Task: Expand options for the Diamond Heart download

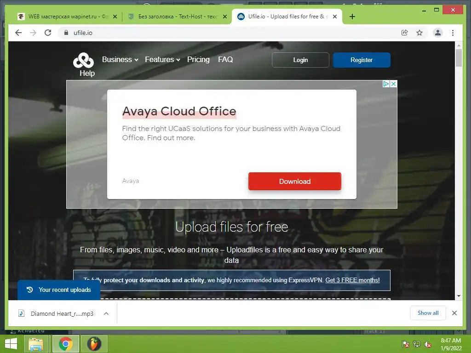Action: pyautogui.click(x=106, y=313)
